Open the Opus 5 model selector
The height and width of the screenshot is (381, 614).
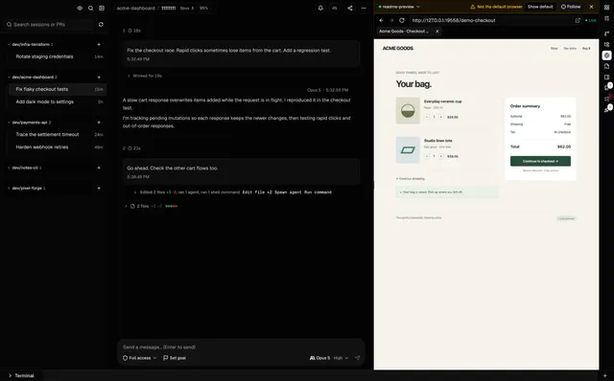[x=319, y=358]
